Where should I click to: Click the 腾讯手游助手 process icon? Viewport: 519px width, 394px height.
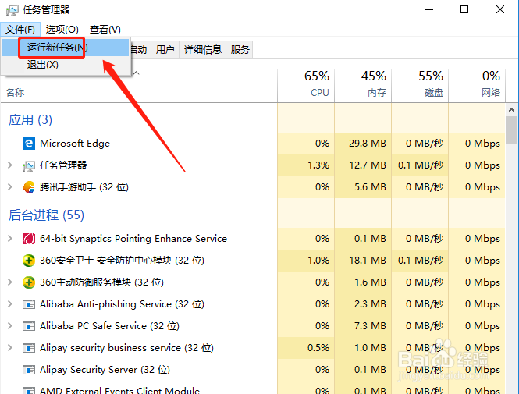[29, 187]
